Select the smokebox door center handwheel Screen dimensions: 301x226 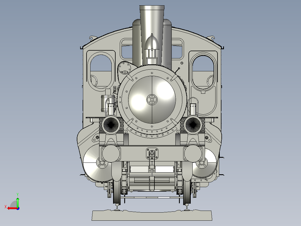click(x=152, y=100)
